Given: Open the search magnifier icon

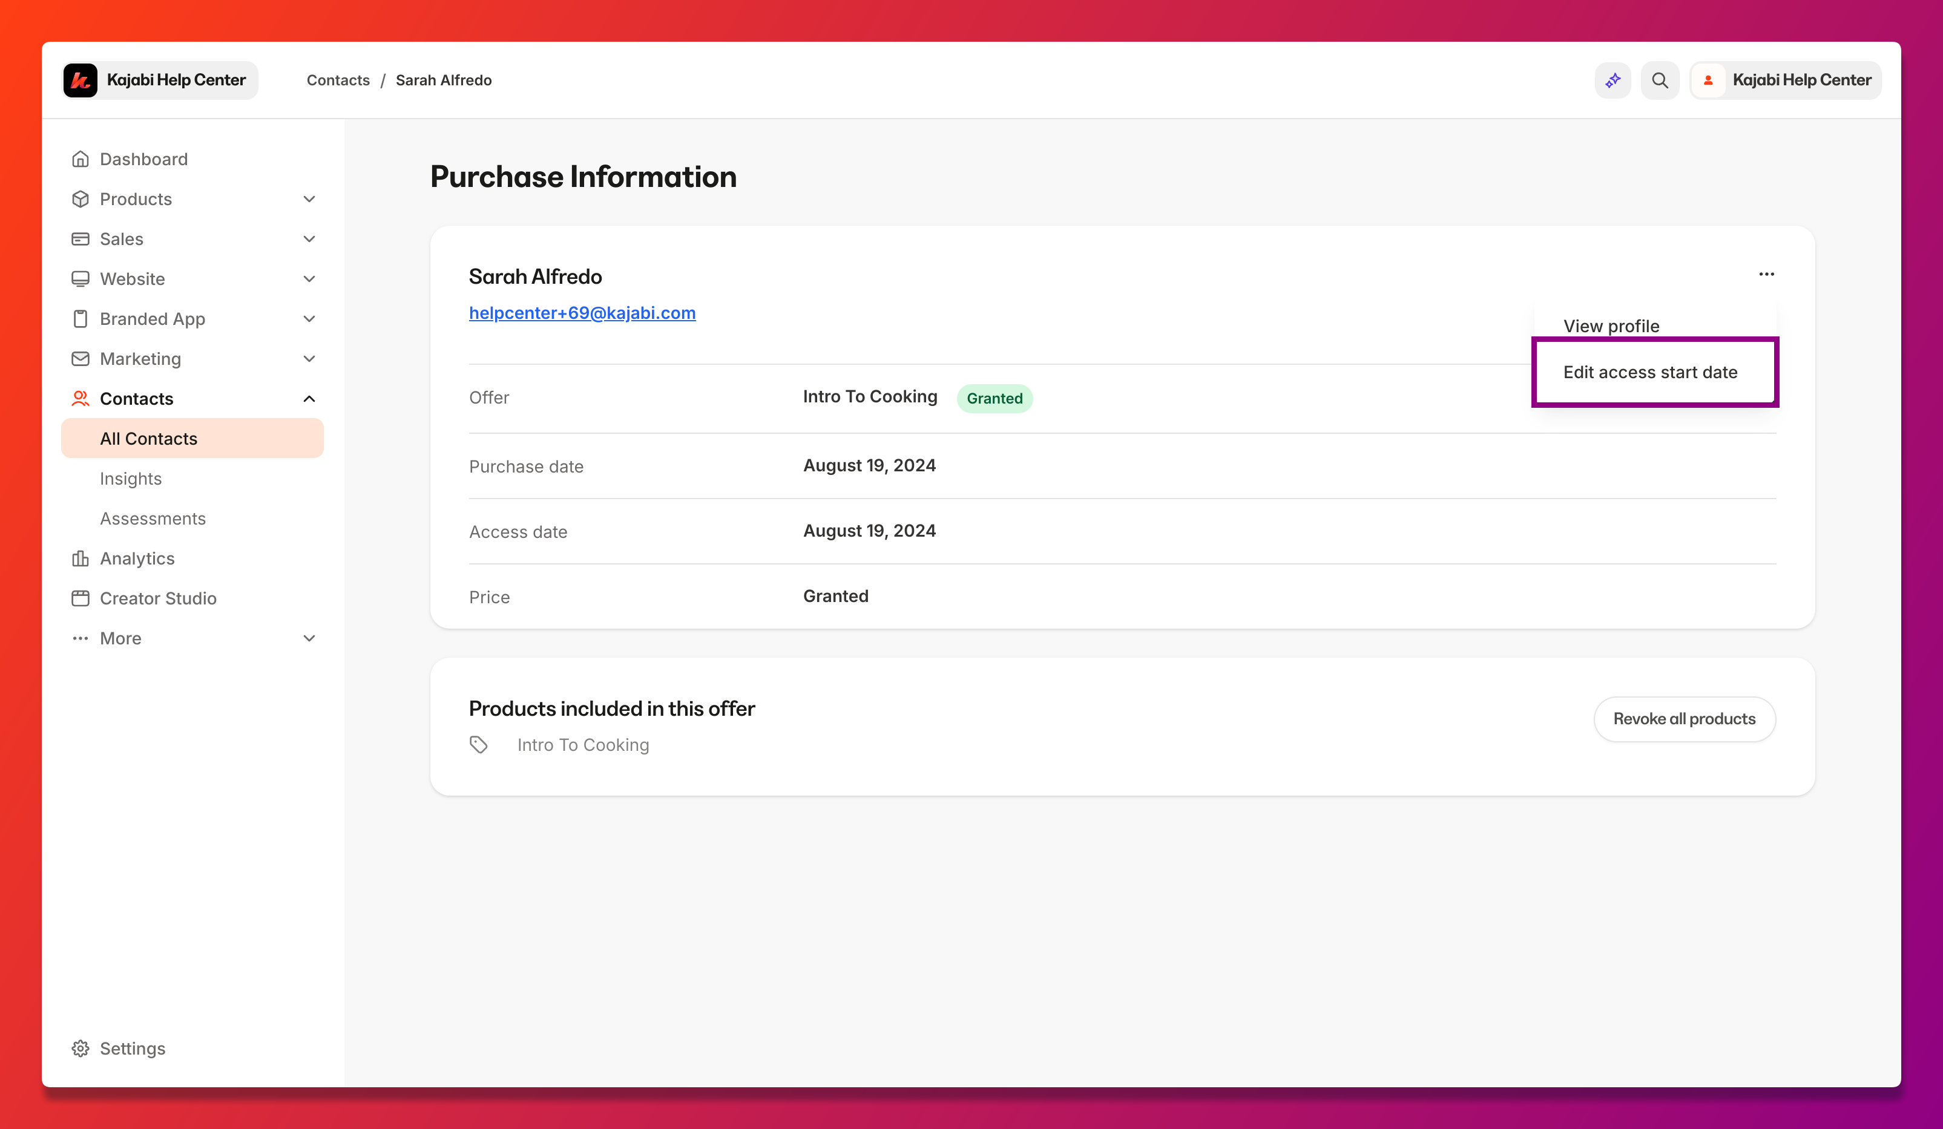Looking at the screenshot, I should click(1659, 80).
